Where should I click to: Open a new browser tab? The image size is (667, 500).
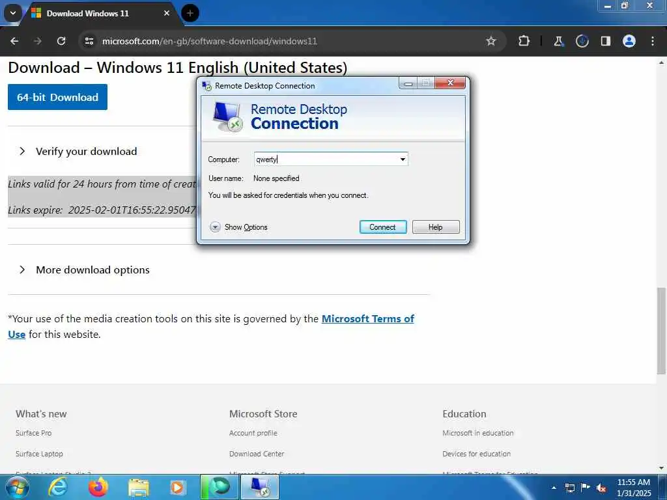190,13
